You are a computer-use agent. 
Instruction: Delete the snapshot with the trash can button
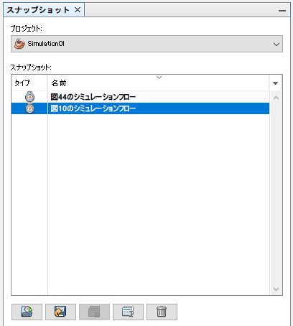pos(162,312)
